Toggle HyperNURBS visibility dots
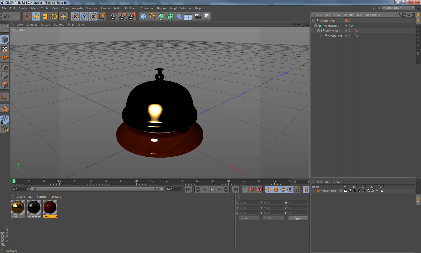 pos(350,26)
